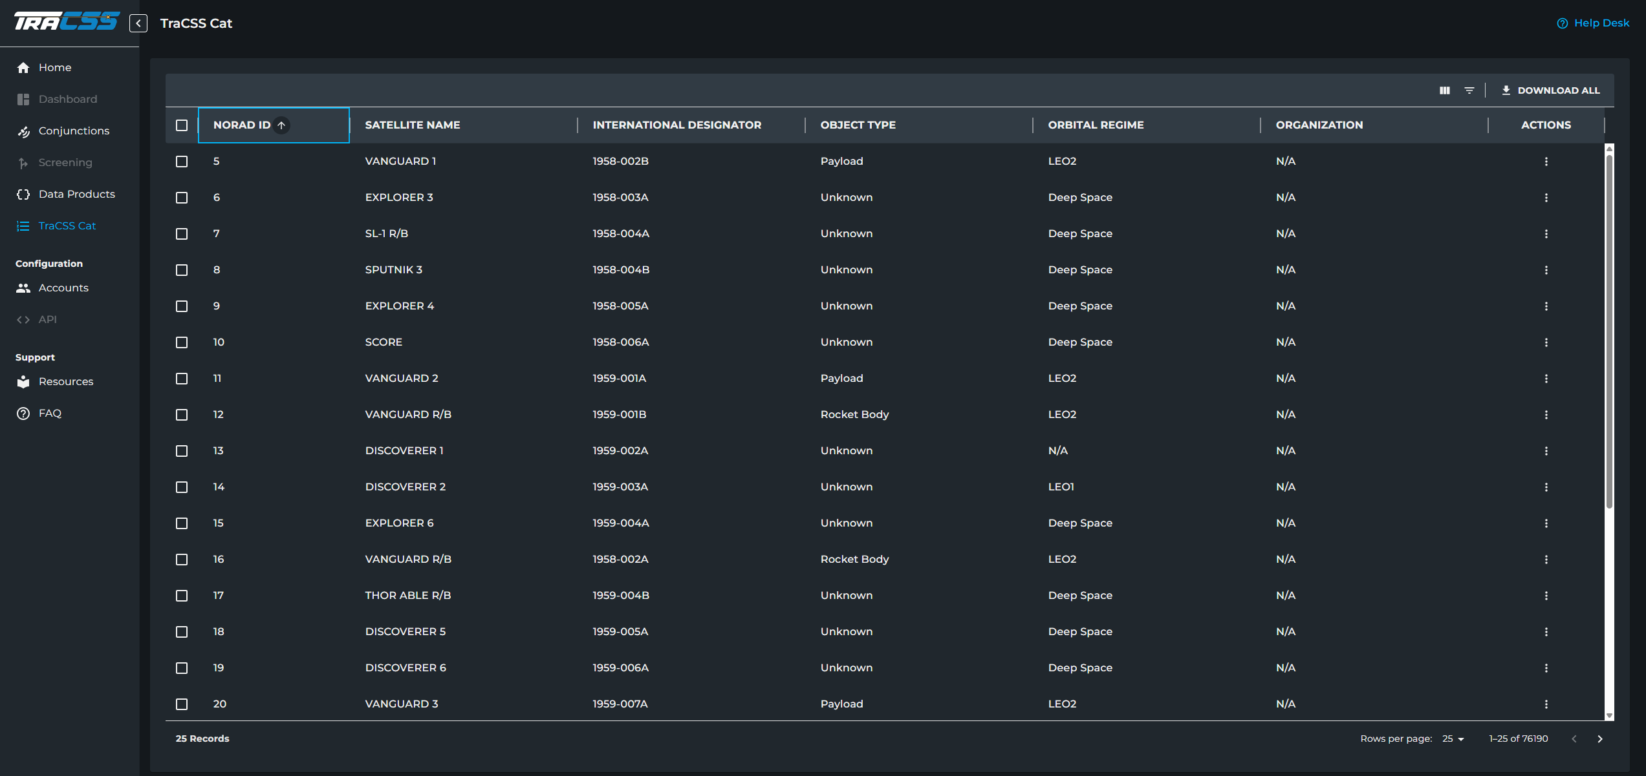Go to next page of records

pos(1600,739)
